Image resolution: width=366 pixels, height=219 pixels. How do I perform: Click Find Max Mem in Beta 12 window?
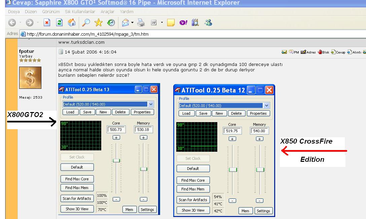tap(193, 189)
